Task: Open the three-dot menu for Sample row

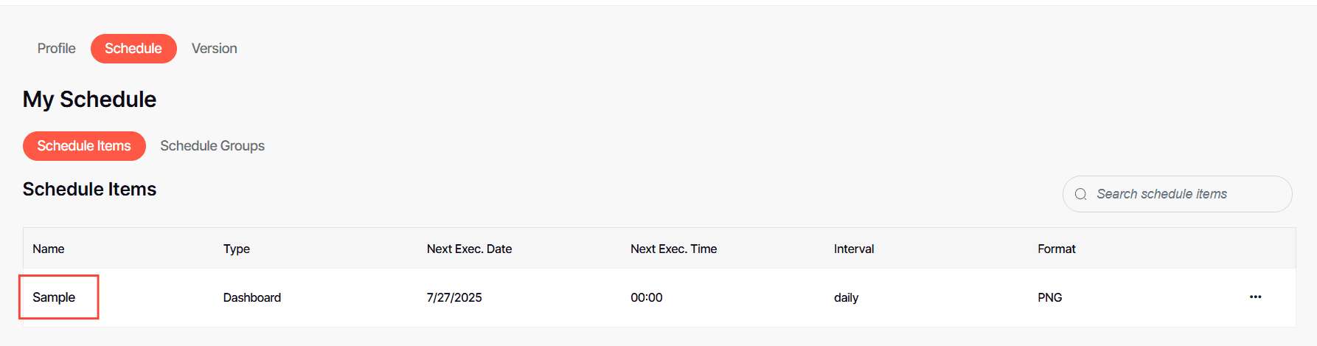Action: [x=1255, y=297]
